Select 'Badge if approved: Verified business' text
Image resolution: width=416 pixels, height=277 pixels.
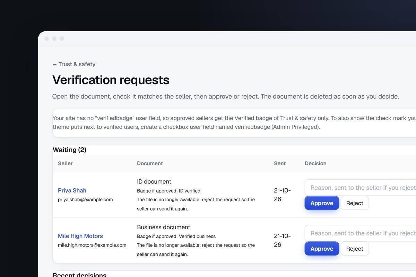[x=176, y=236]
